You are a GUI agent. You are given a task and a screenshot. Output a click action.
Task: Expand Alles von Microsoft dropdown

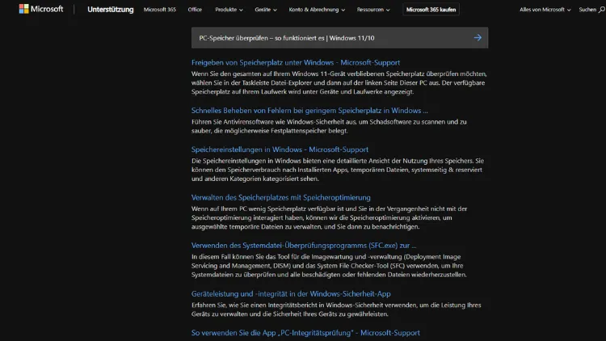pos(545,9)
